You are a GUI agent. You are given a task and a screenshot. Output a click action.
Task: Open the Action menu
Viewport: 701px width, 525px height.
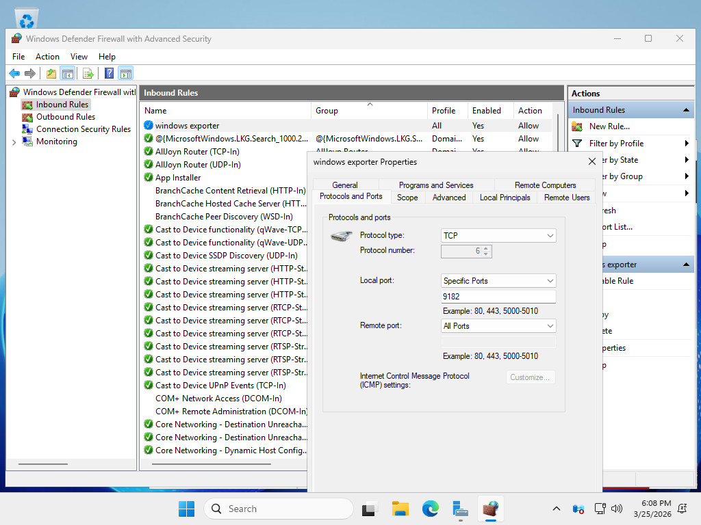click(x=47, y=57)
